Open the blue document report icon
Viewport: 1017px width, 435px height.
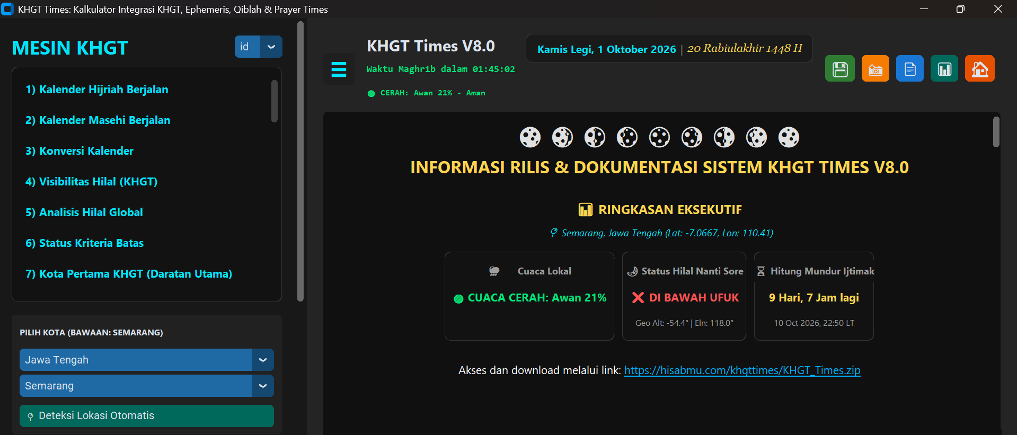(x=910, y=69)
